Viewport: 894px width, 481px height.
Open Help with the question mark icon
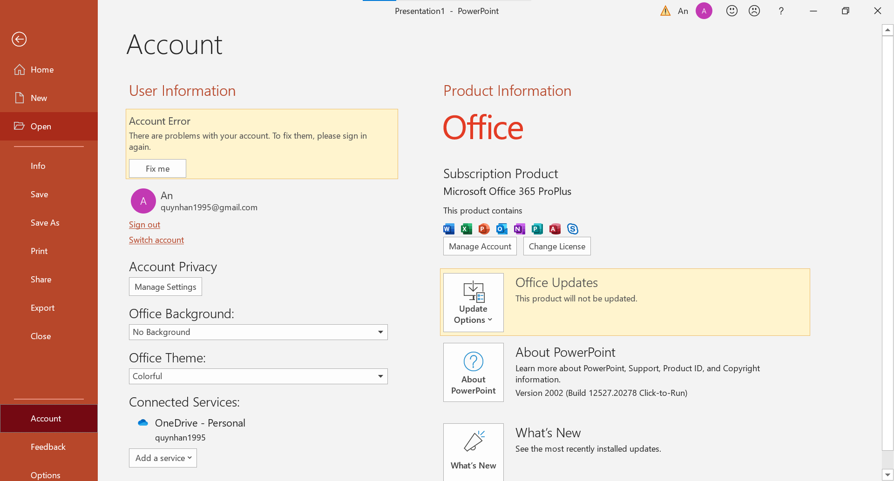(781, 11)
